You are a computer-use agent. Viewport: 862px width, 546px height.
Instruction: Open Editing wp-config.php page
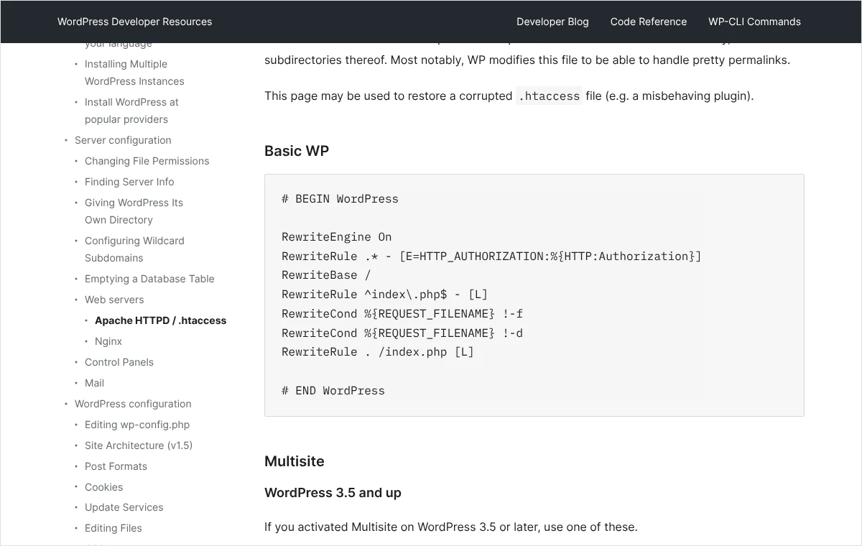[x=137, y=425]
